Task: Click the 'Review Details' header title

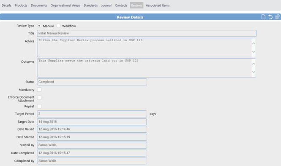Action: click(130, 17)
